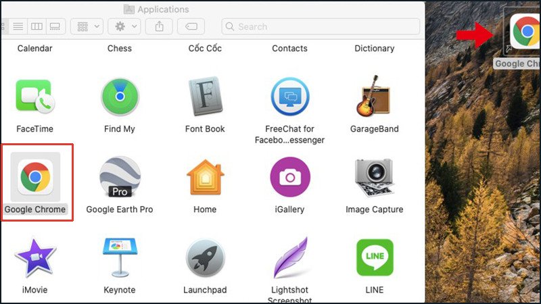The image size is (541, 304).
Task: Open the gear Action menu dropdown
Action: pos(124,26)
